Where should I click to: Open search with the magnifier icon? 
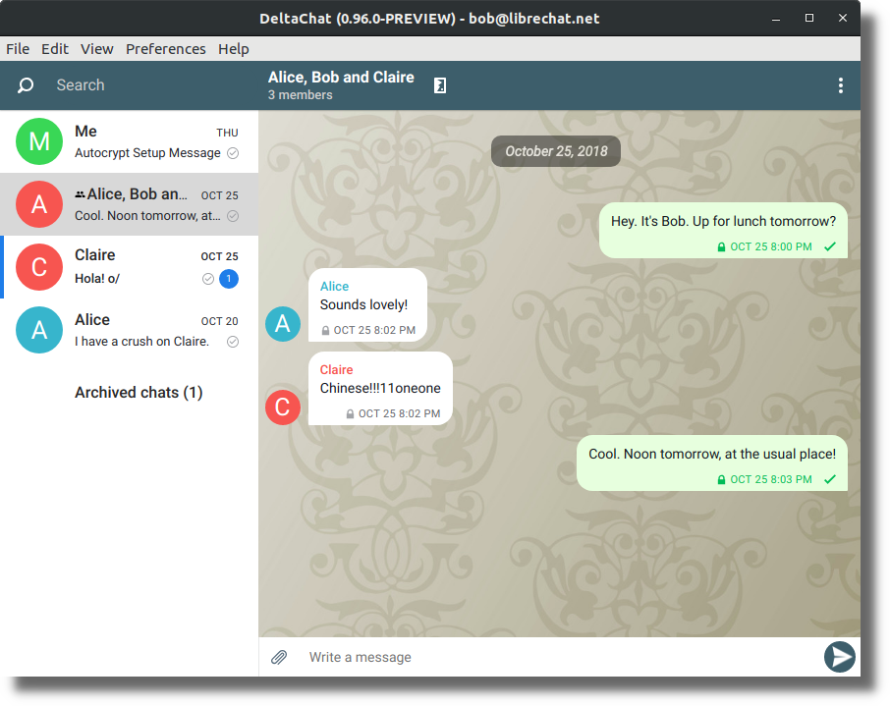click(24, 84)
